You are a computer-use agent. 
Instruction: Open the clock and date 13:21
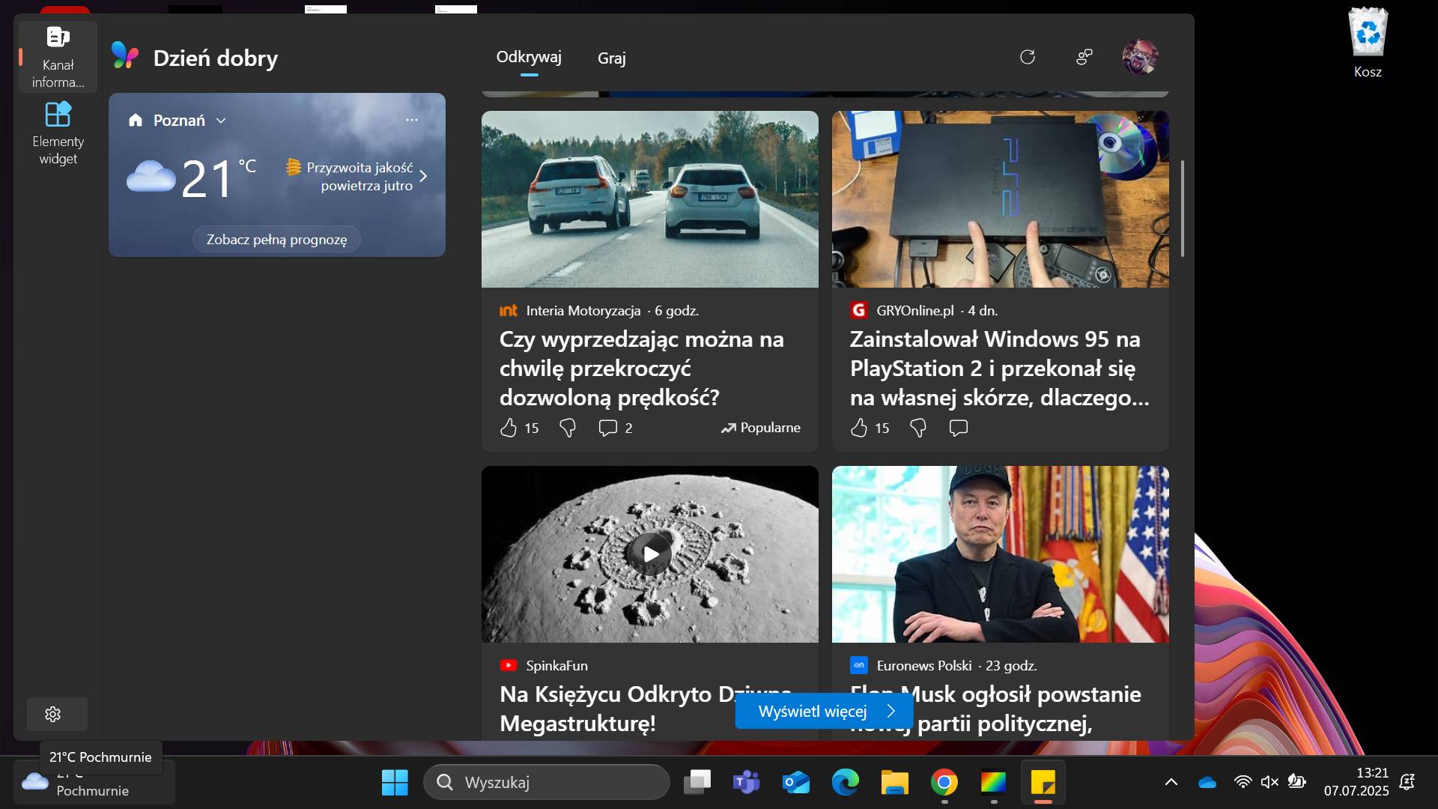tap(1356, 782)
